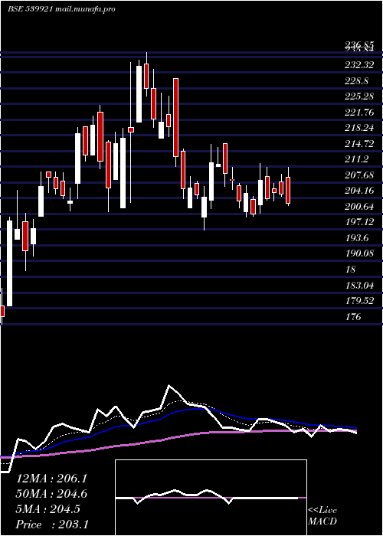The height and width of the screenshot is (536, 383).
Task: Select the 228.8 price axis label
Action: 356,80
